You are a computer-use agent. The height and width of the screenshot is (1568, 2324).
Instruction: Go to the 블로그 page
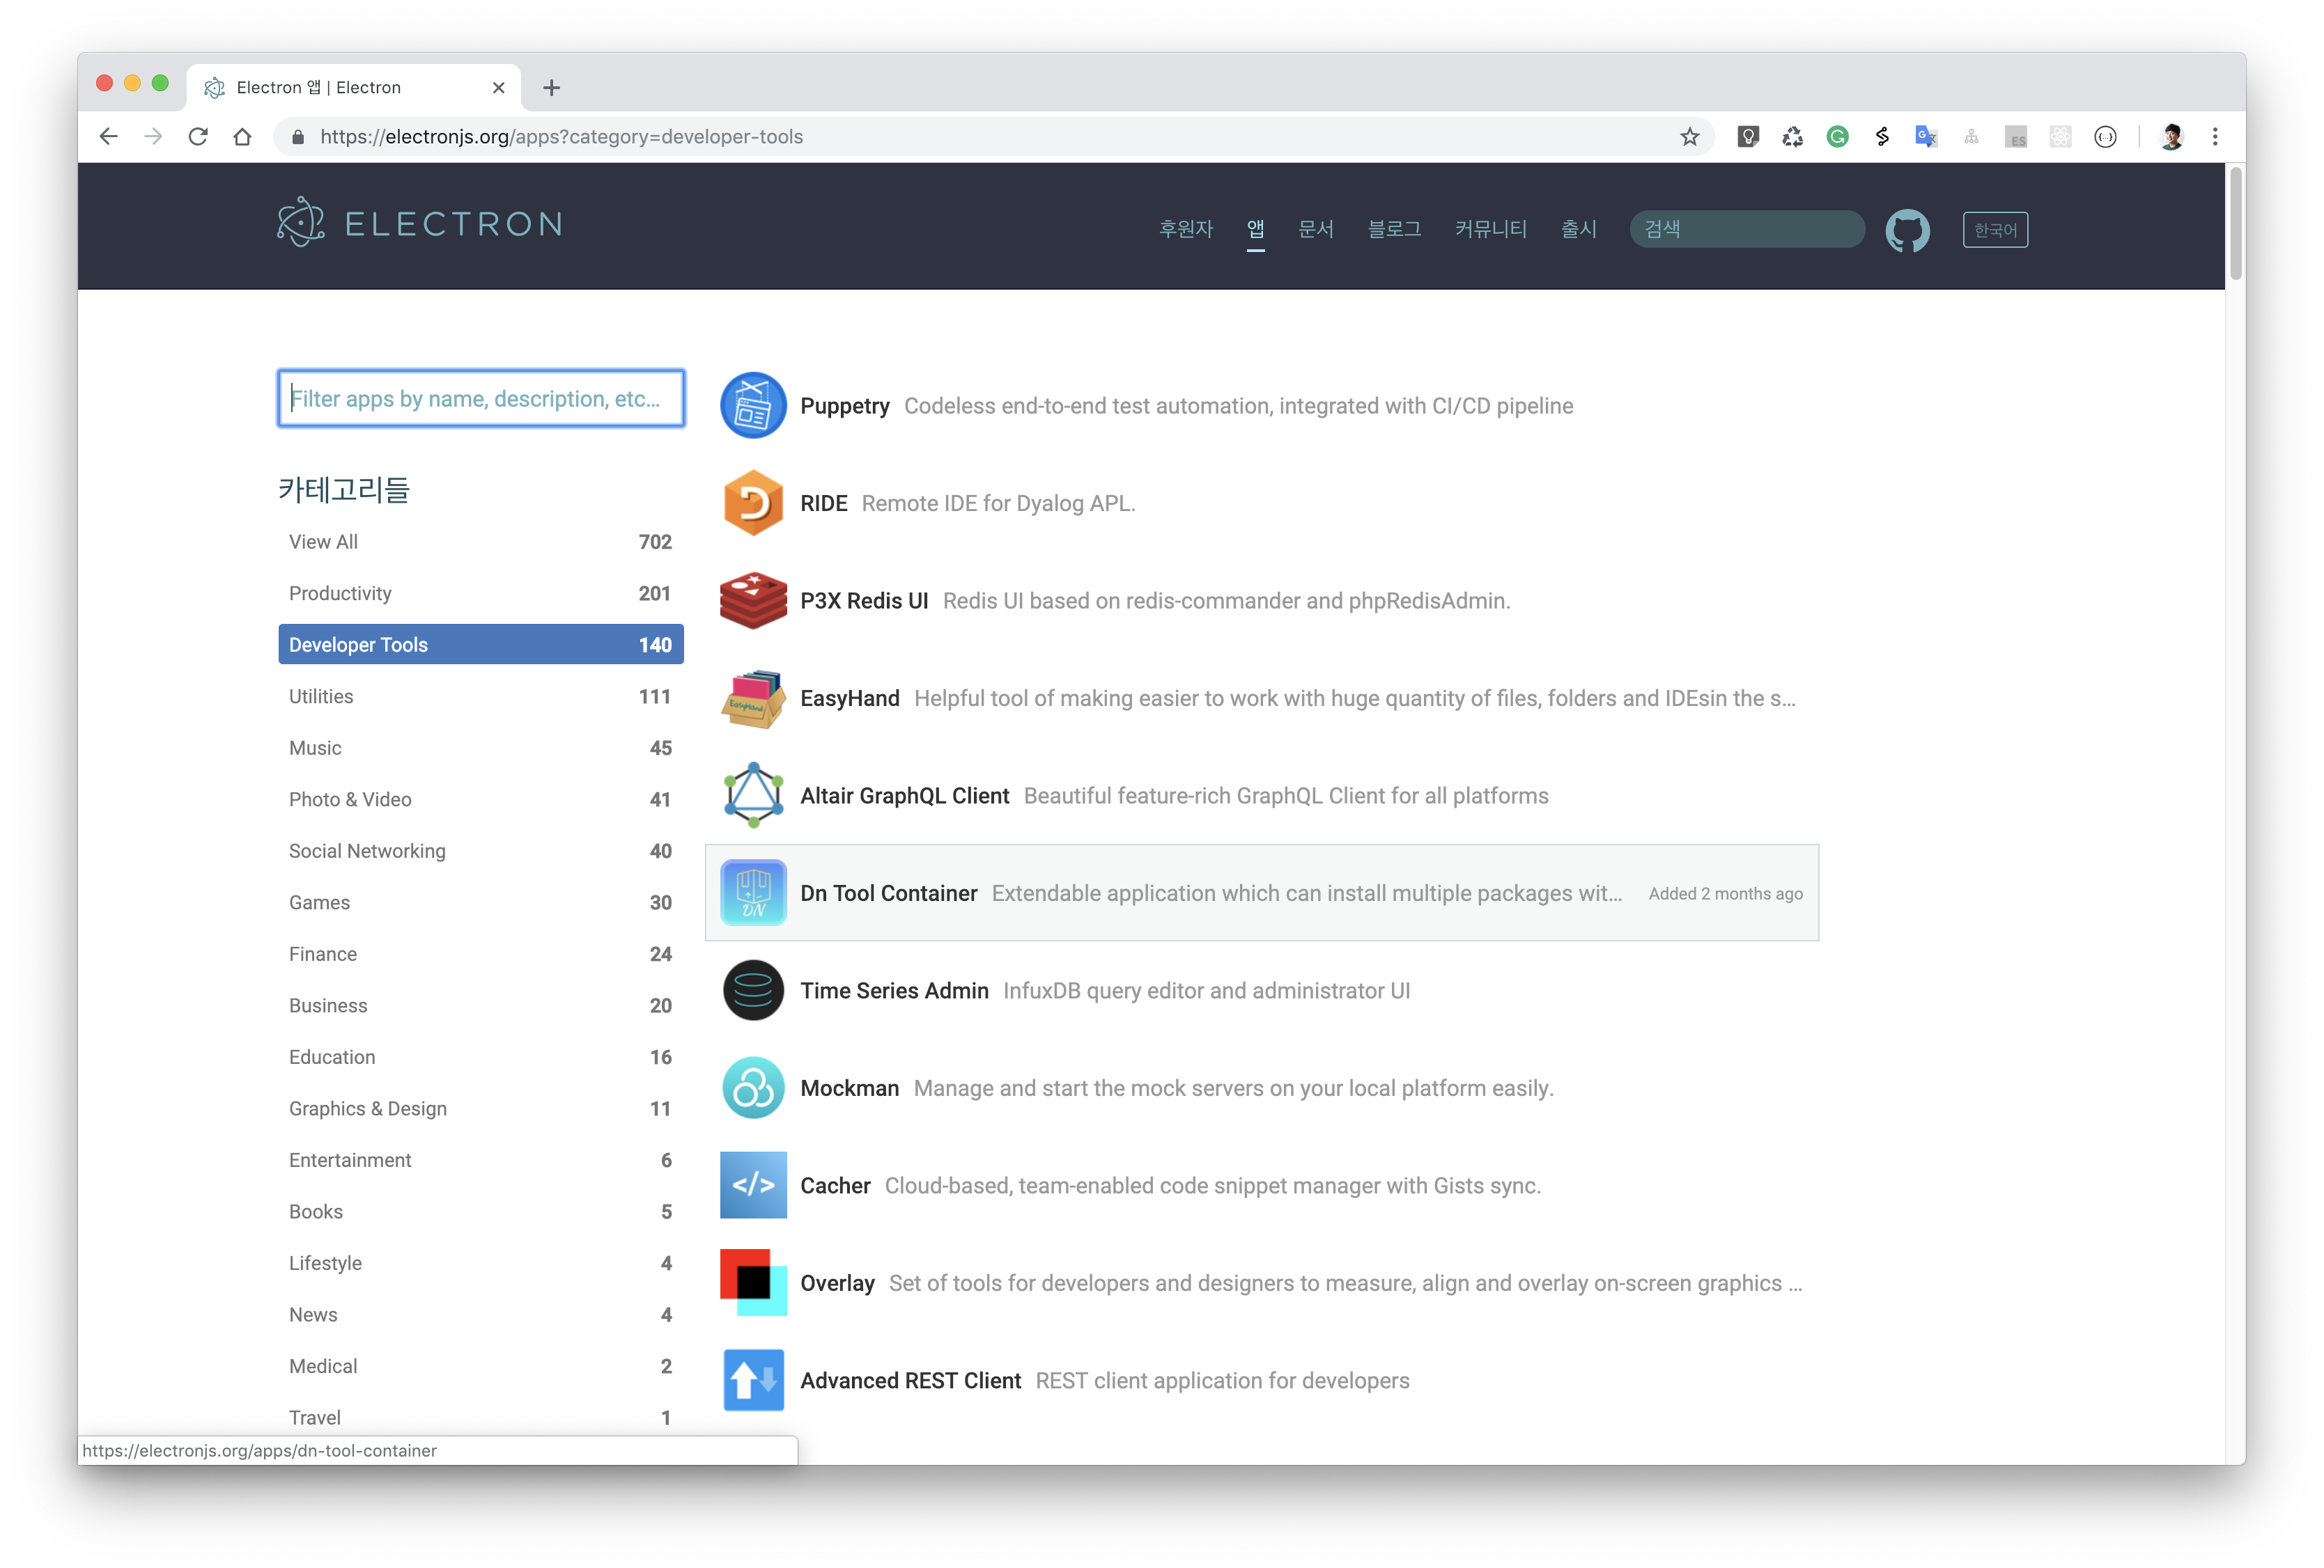tap(1394, 229)
